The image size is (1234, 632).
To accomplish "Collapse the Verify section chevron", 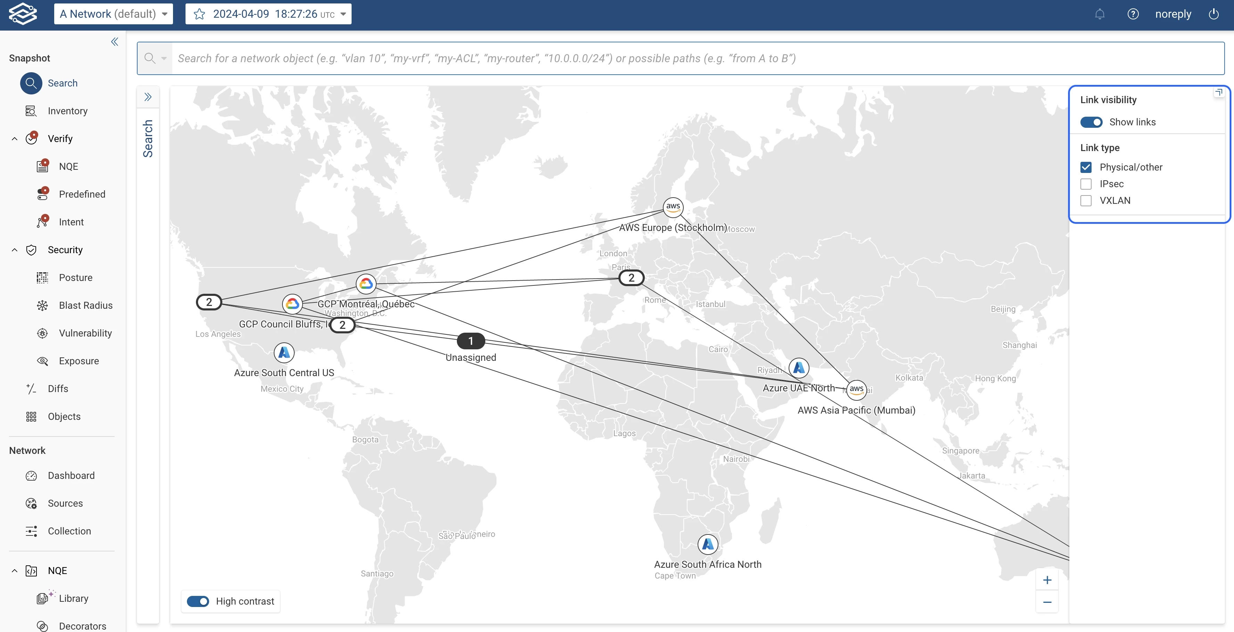I will [14, 139].
